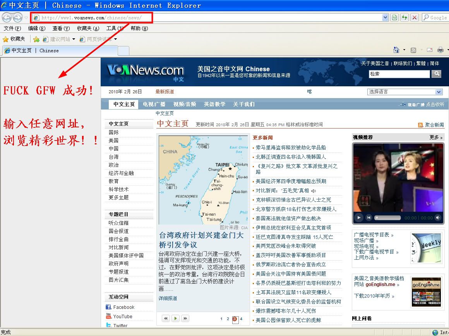Click the Read Mail icon in command bar
Image resolution: width=449 pixels, height=336 pixels.
[430, 50]
